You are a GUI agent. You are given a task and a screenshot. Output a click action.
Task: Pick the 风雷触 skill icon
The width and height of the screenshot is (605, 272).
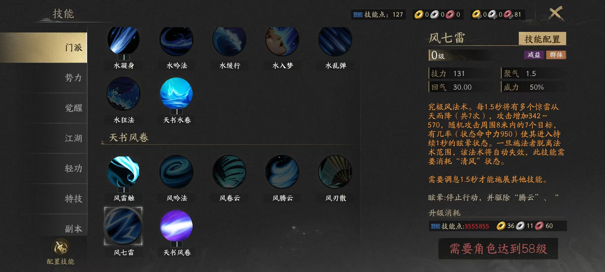pos(123,172)
